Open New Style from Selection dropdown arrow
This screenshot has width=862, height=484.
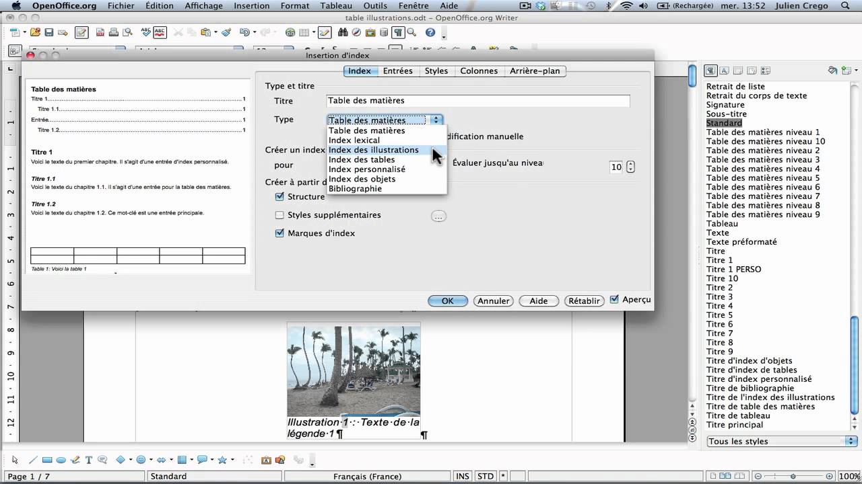(857, 70)
